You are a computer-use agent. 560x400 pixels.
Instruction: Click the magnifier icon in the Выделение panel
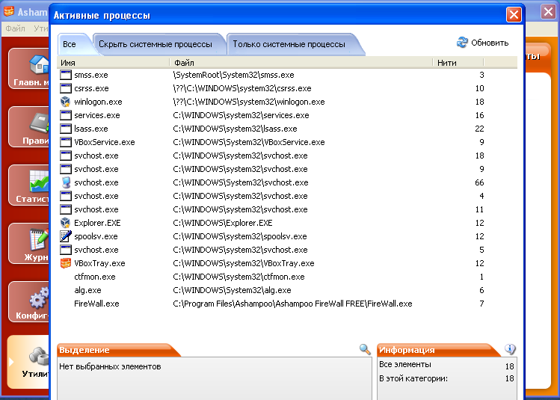[365, 349]
